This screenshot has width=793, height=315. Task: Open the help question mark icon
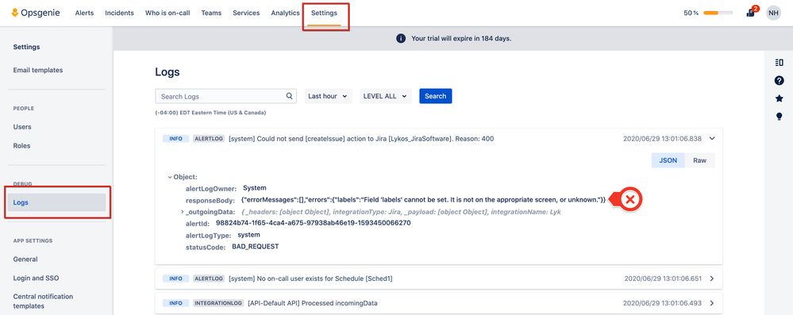coord(779,80)
